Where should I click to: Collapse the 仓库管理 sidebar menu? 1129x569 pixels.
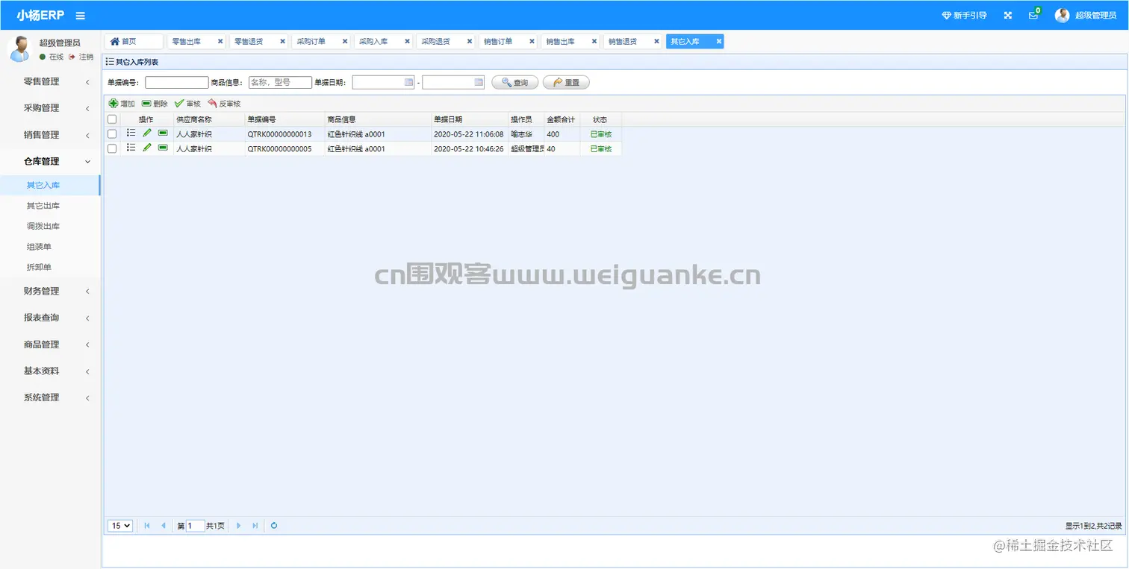[50, 161]
